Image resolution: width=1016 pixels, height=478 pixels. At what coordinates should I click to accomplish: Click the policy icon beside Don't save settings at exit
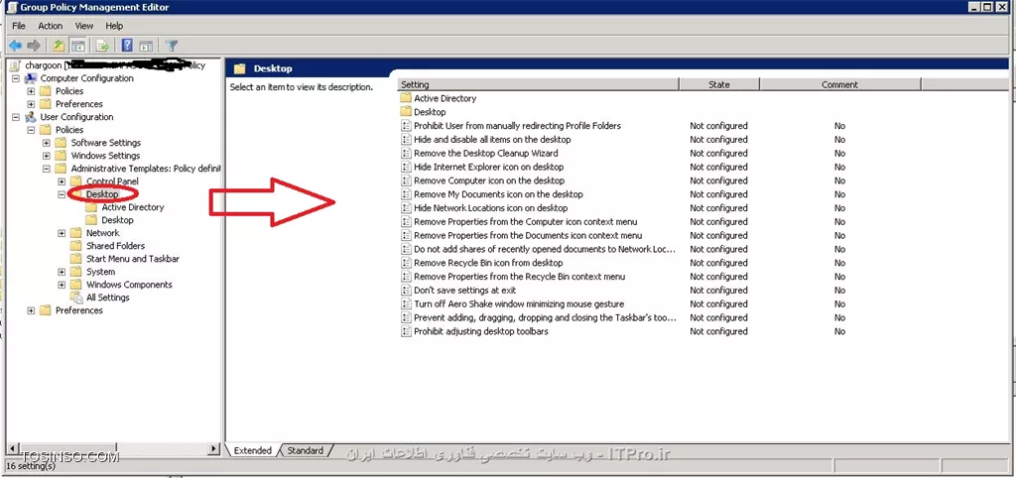(x=406, y=291)
